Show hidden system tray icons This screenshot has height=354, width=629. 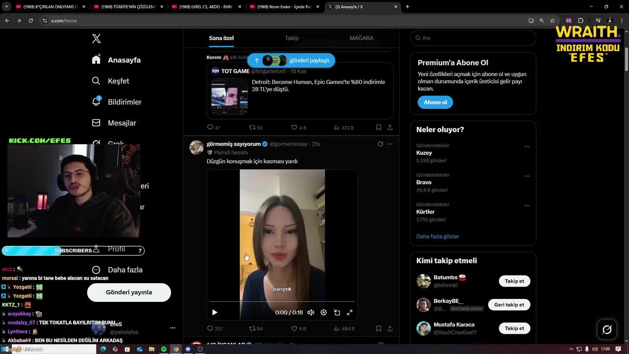click(x=571, y=349)
